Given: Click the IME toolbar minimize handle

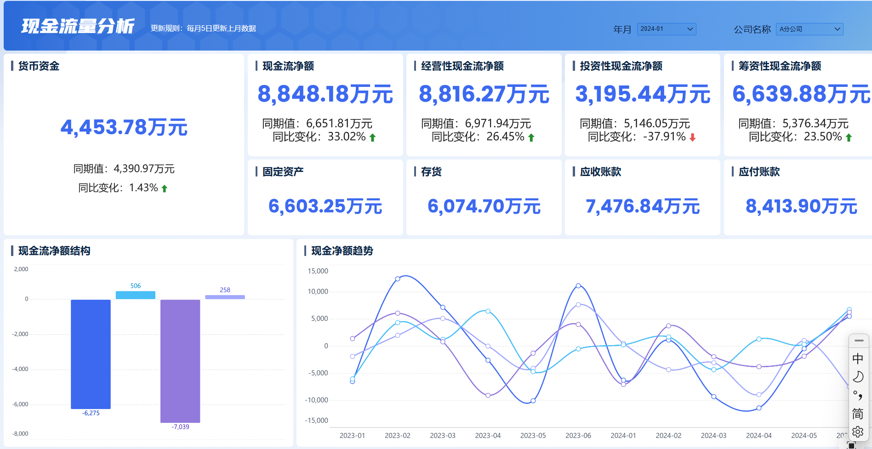Looking at the screenshot, I should [x=858, y=341].
